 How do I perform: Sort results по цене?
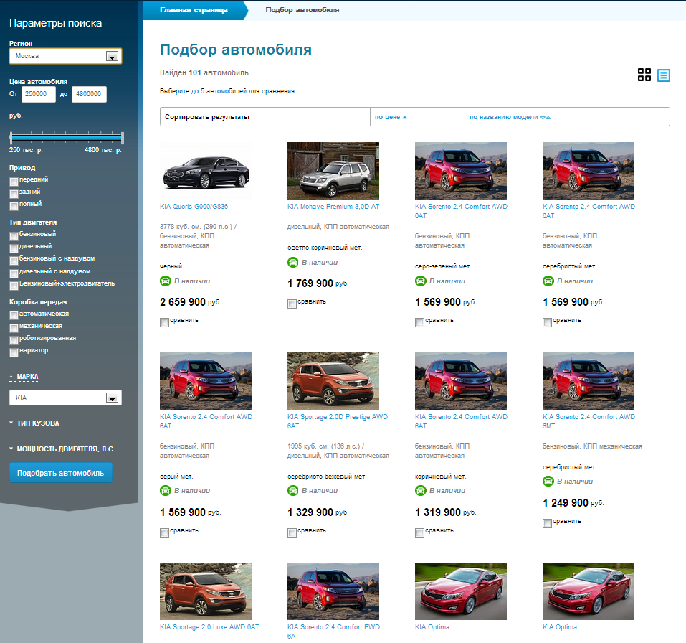click(388, 117)
